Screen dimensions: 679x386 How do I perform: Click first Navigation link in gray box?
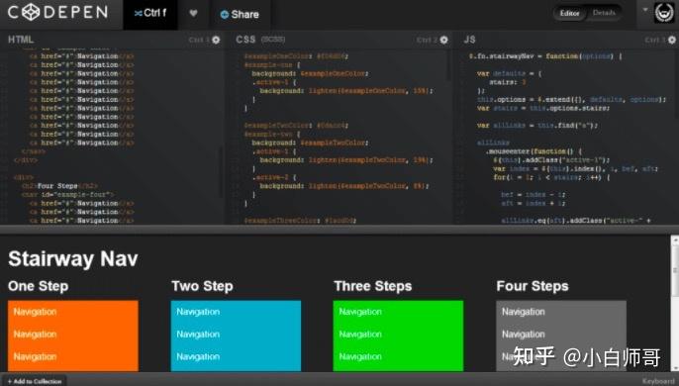click(523, 312)
